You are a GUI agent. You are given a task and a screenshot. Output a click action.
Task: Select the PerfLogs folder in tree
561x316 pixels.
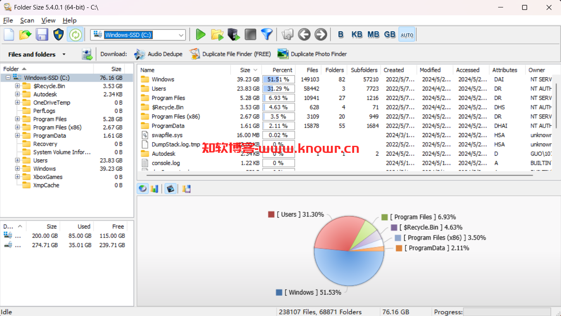click(x=44, y=111)
